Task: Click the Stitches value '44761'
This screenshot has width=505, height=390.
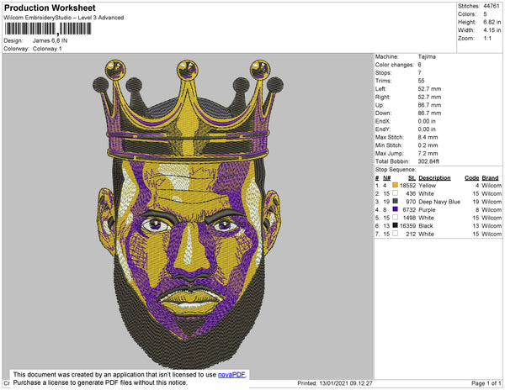Action: 492,6
